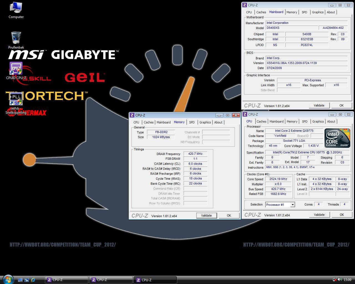Image resolution: width=355 pixels, height=284 pixels.
Task: Click Validate in the Mainboard window
Action: click(x=319, y=105)
